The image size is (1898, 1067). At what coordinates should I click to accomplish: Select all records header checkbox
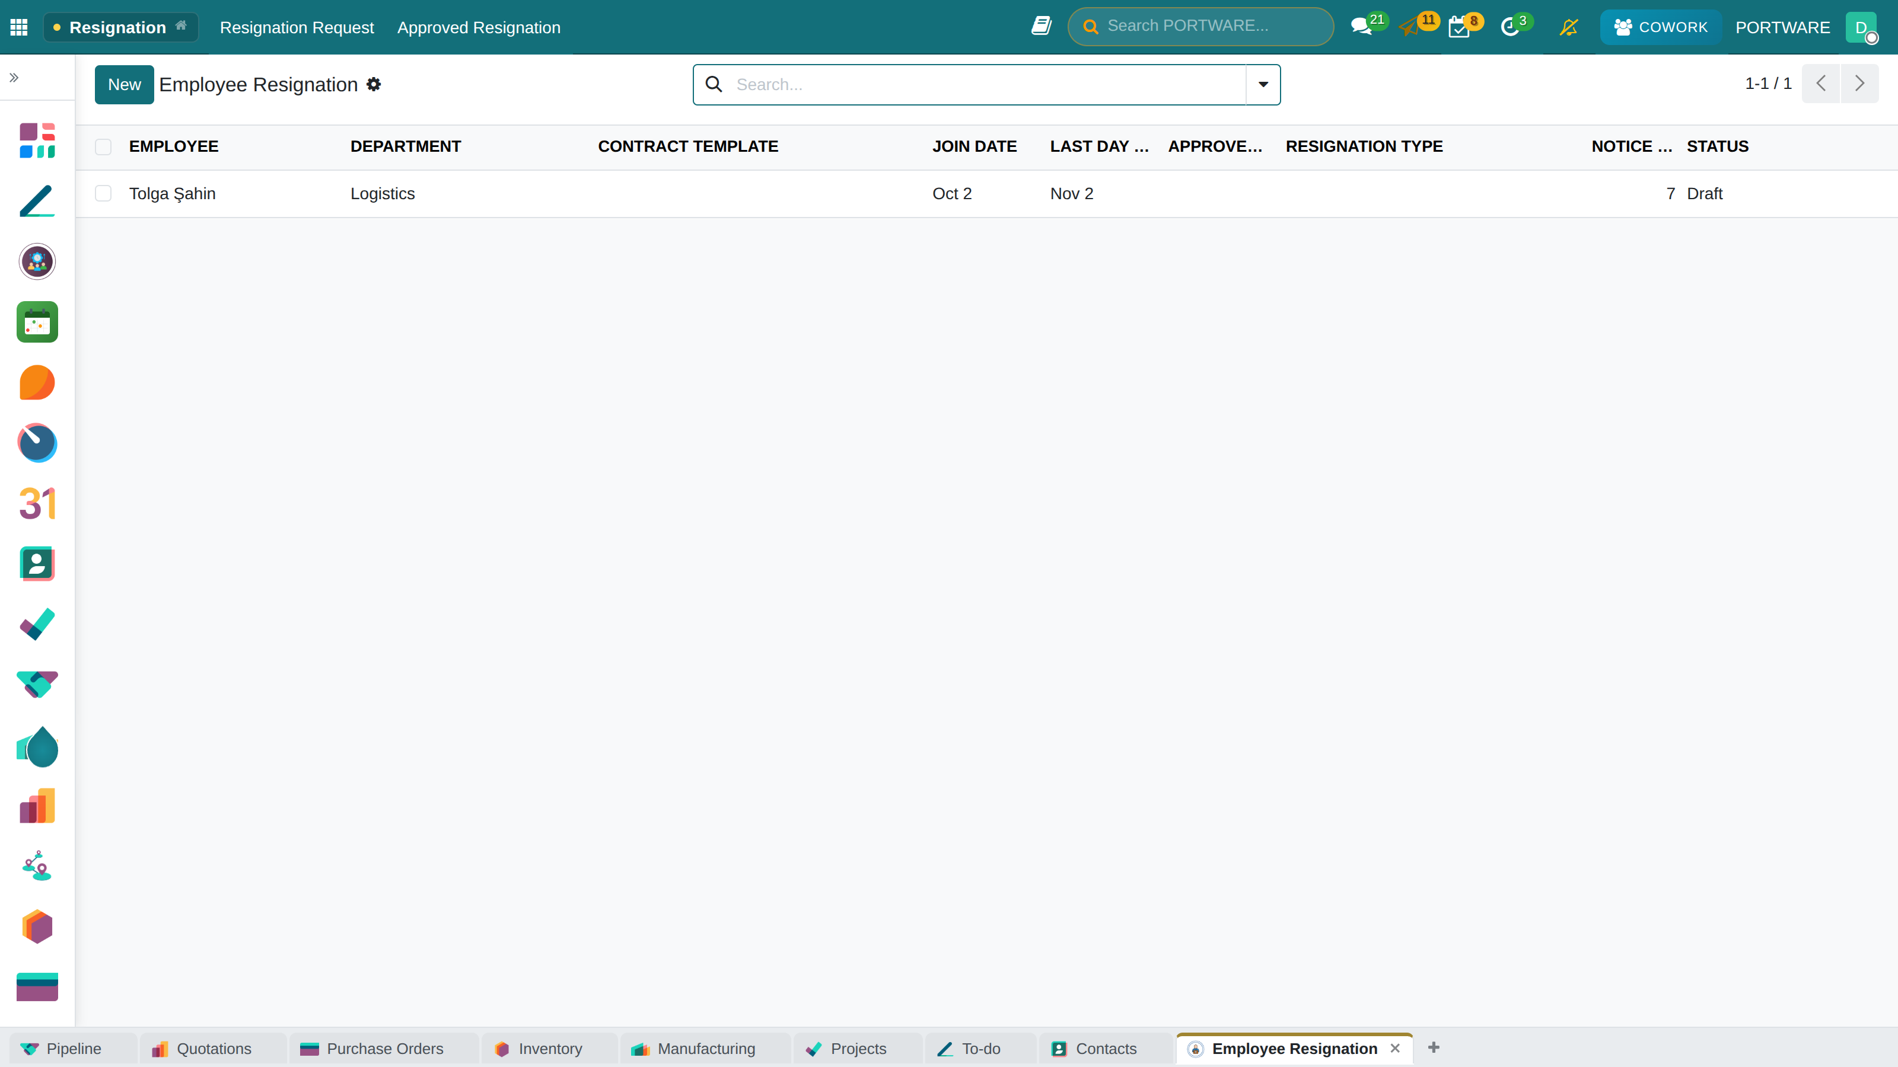[103, 146]
